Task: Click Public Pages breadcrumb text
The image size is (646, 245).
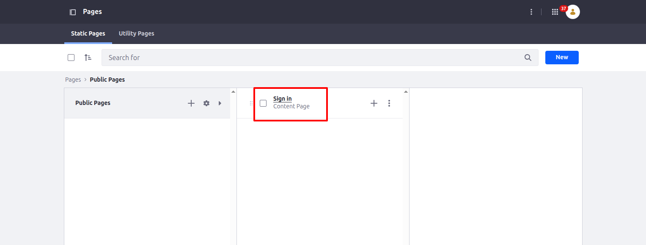Action: click(107, 80)
